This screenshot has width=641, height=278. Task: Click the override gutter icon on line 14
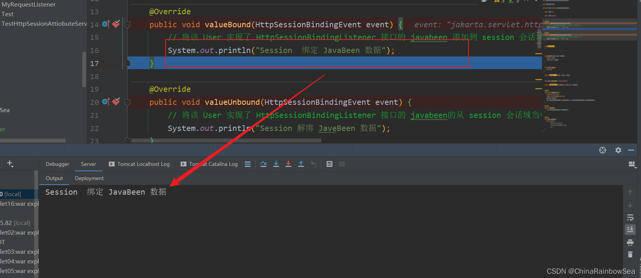[x=106, y=24]
